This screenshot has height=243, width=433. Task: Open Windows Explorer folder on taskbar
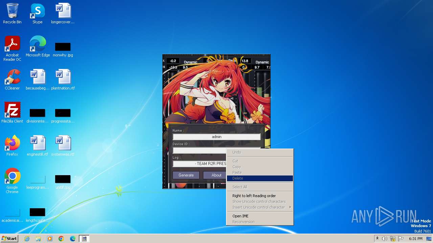[x=38, y=239]
